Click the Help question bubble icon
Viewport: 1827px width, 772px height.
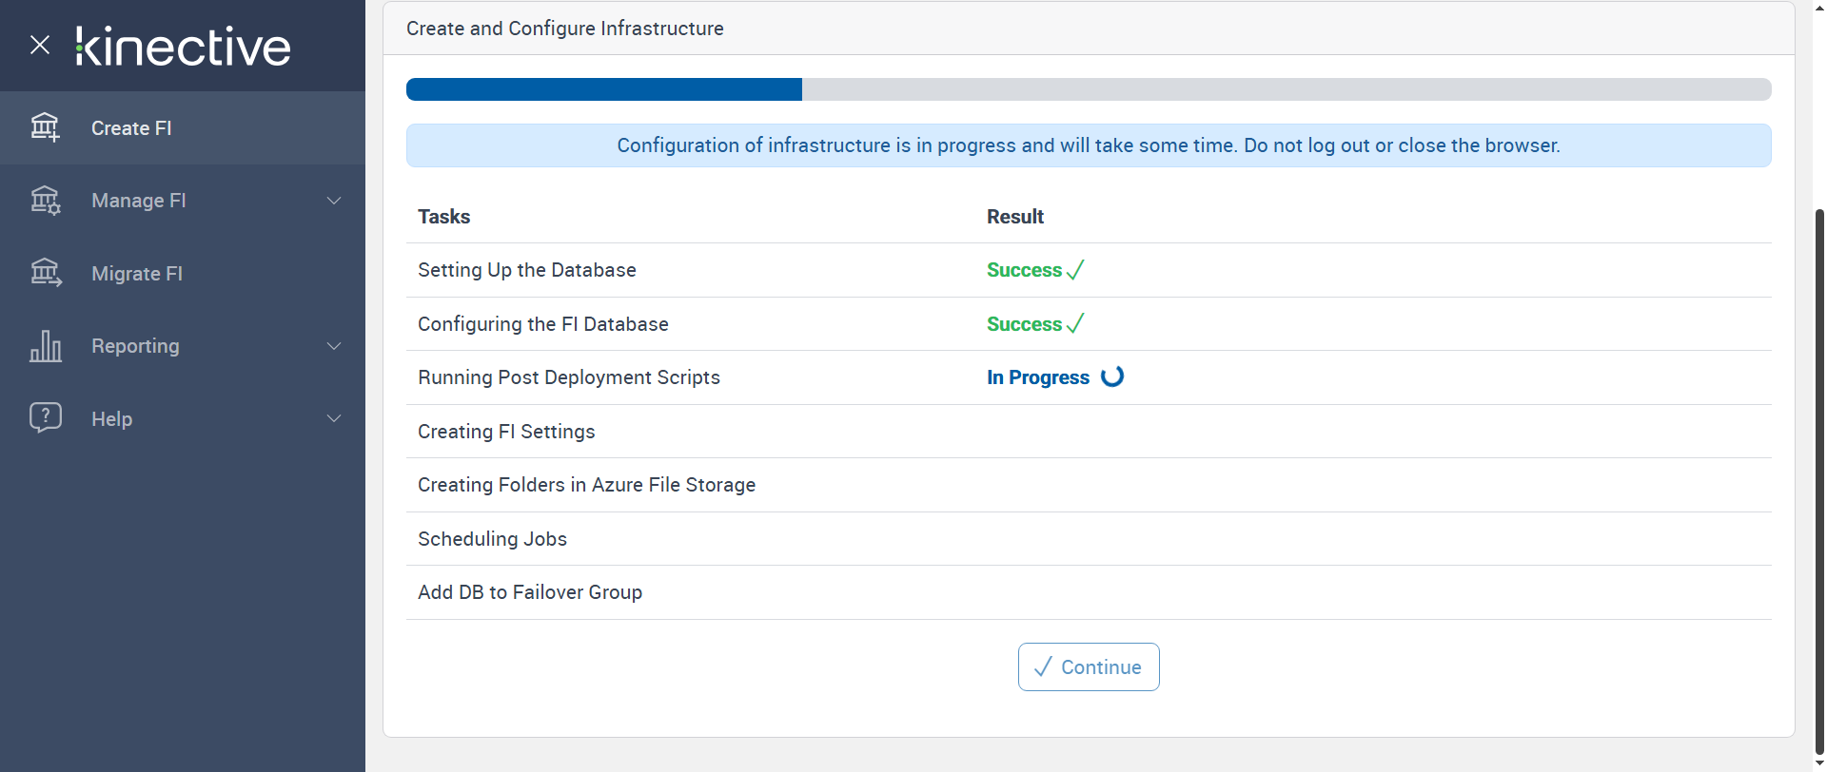(45, 418)
